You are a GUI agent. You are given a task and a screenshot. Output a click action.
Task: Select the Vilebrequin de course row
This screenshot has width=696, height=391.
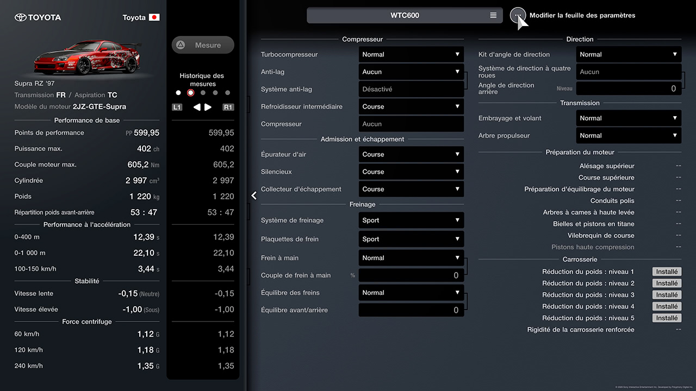[x=580, y=236]
